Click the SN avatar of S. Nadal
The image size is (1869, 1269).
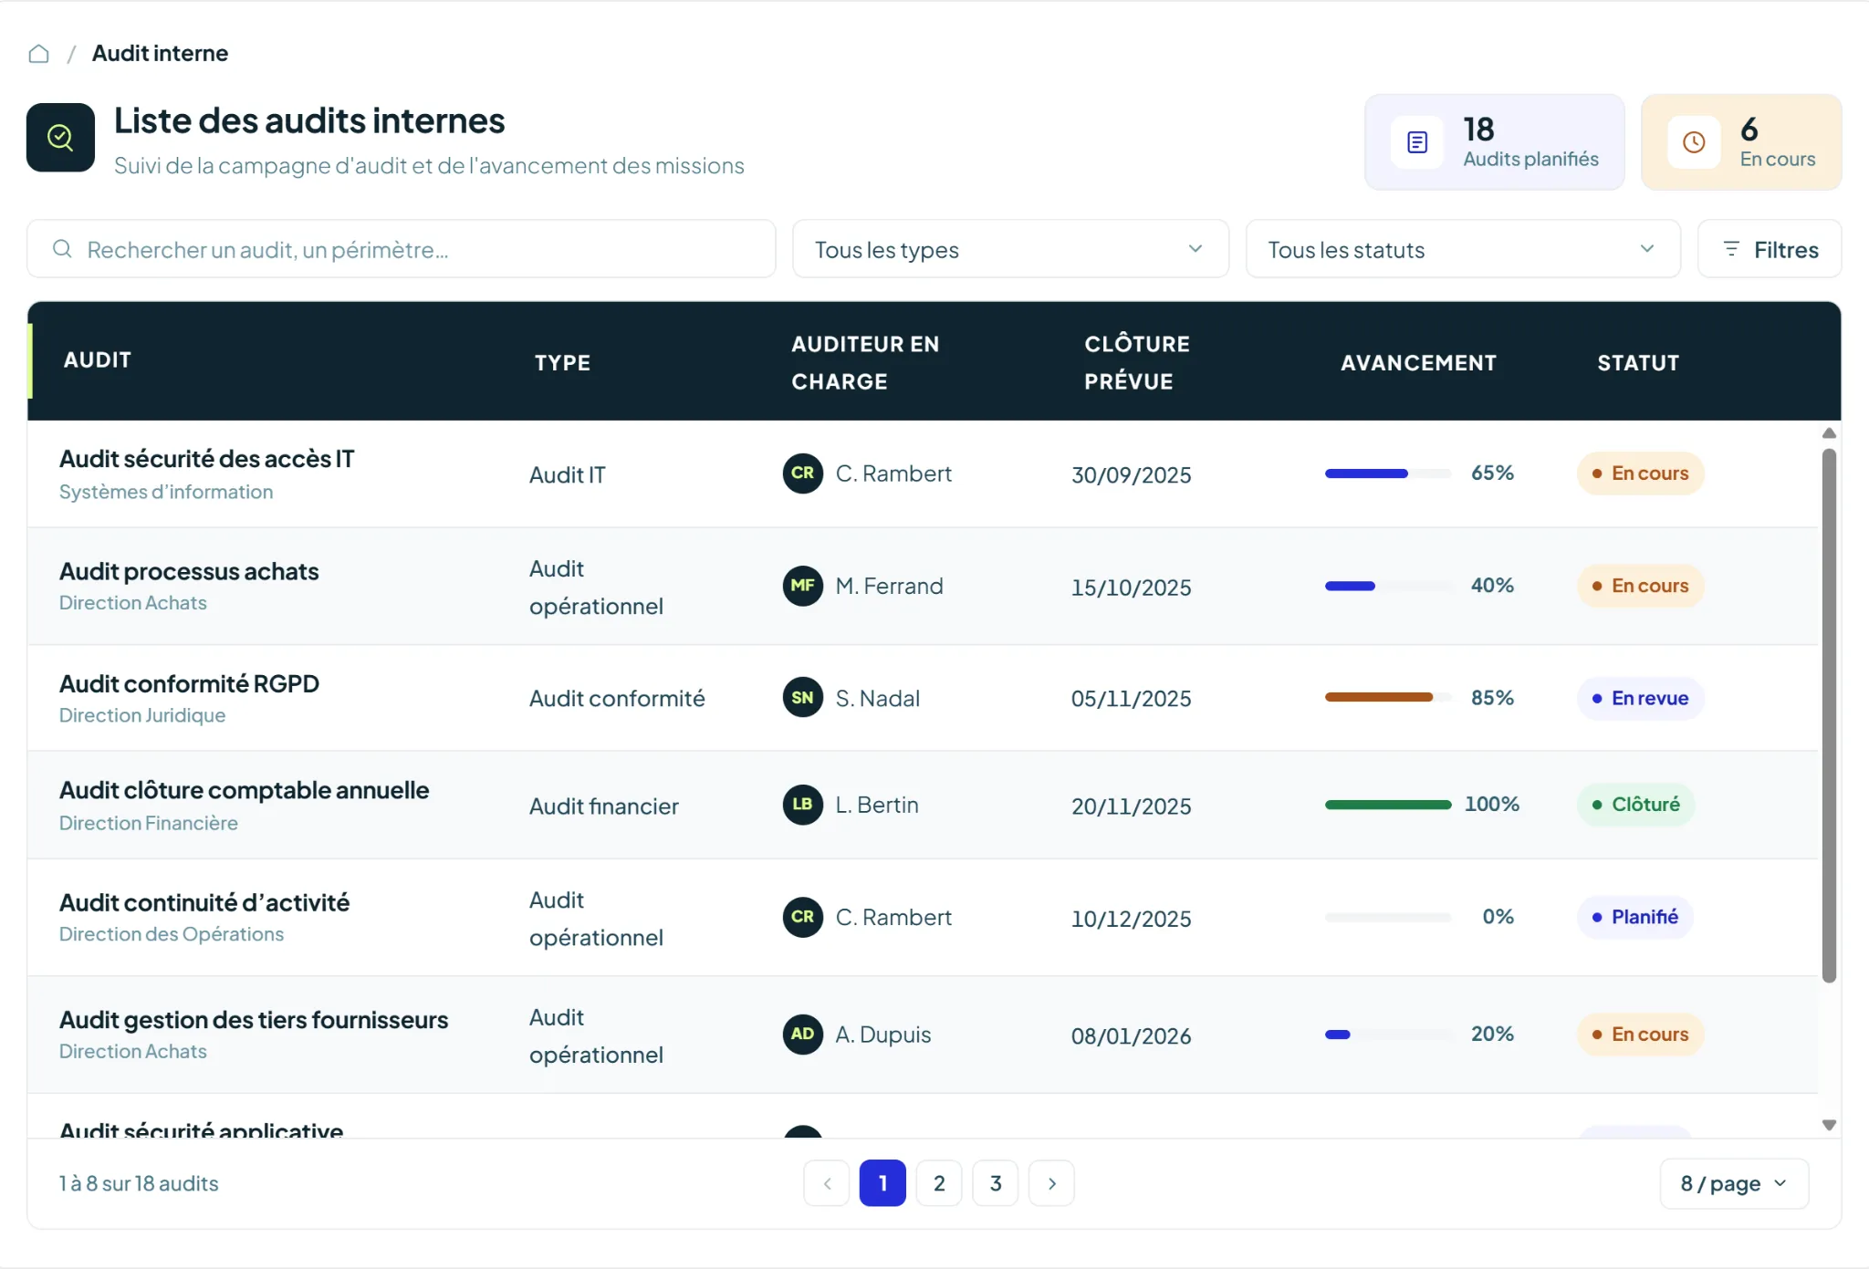tap(803, 698)
